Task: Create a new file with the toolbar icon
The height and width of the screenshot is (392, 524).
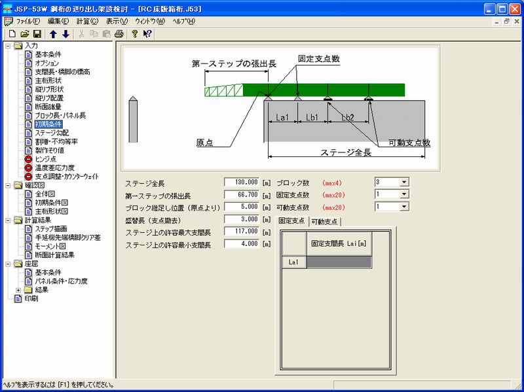Action: (x=12, y=33)
